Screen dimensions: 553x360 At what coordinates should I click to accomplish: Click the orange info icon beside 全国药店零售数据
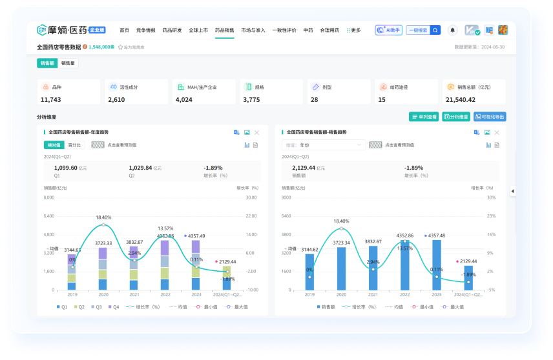tap(85, 47)
